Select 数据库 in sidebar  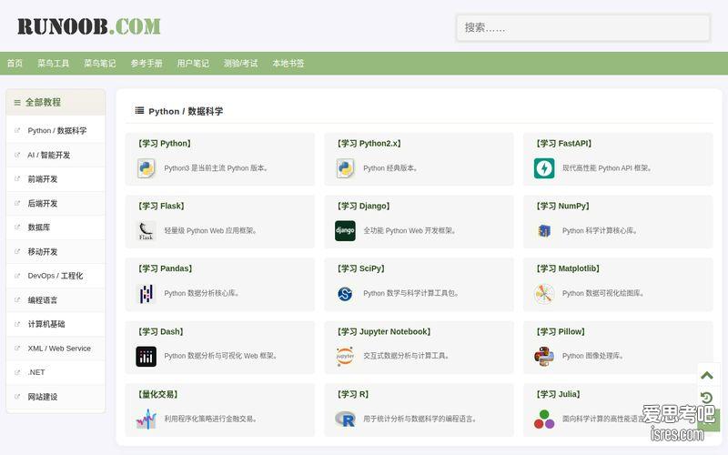pos(39,227)
